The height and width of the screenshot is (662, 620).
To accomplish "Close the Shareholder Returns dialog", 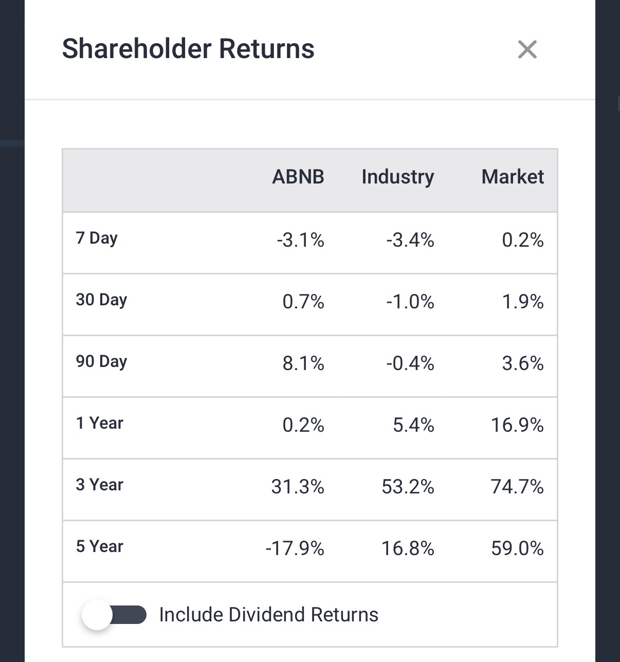I will (x=527, y=50).
